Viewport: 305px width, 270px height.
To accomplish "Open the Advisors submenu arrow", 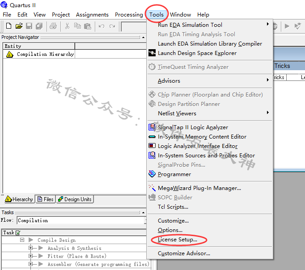I will point(268,80).
